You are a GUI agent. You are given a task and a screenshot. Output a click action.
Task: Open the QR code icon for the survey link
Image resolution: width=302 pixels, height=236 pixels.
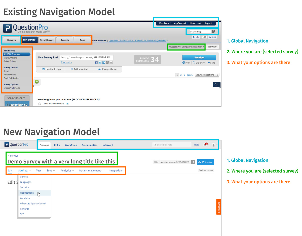[107, 63]
